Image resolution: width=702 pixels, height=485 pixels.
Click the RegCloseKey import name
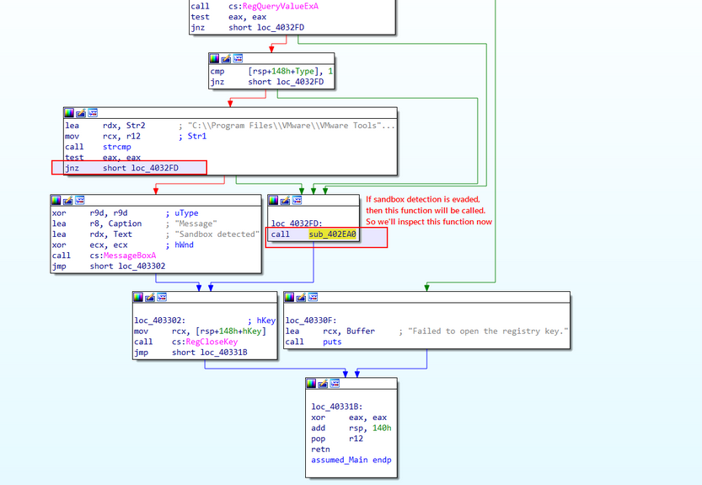pos(212,342)
